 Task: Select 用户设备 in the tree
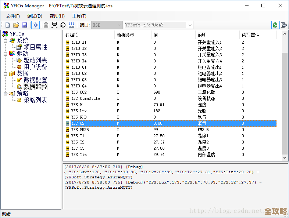click(35, 67)
